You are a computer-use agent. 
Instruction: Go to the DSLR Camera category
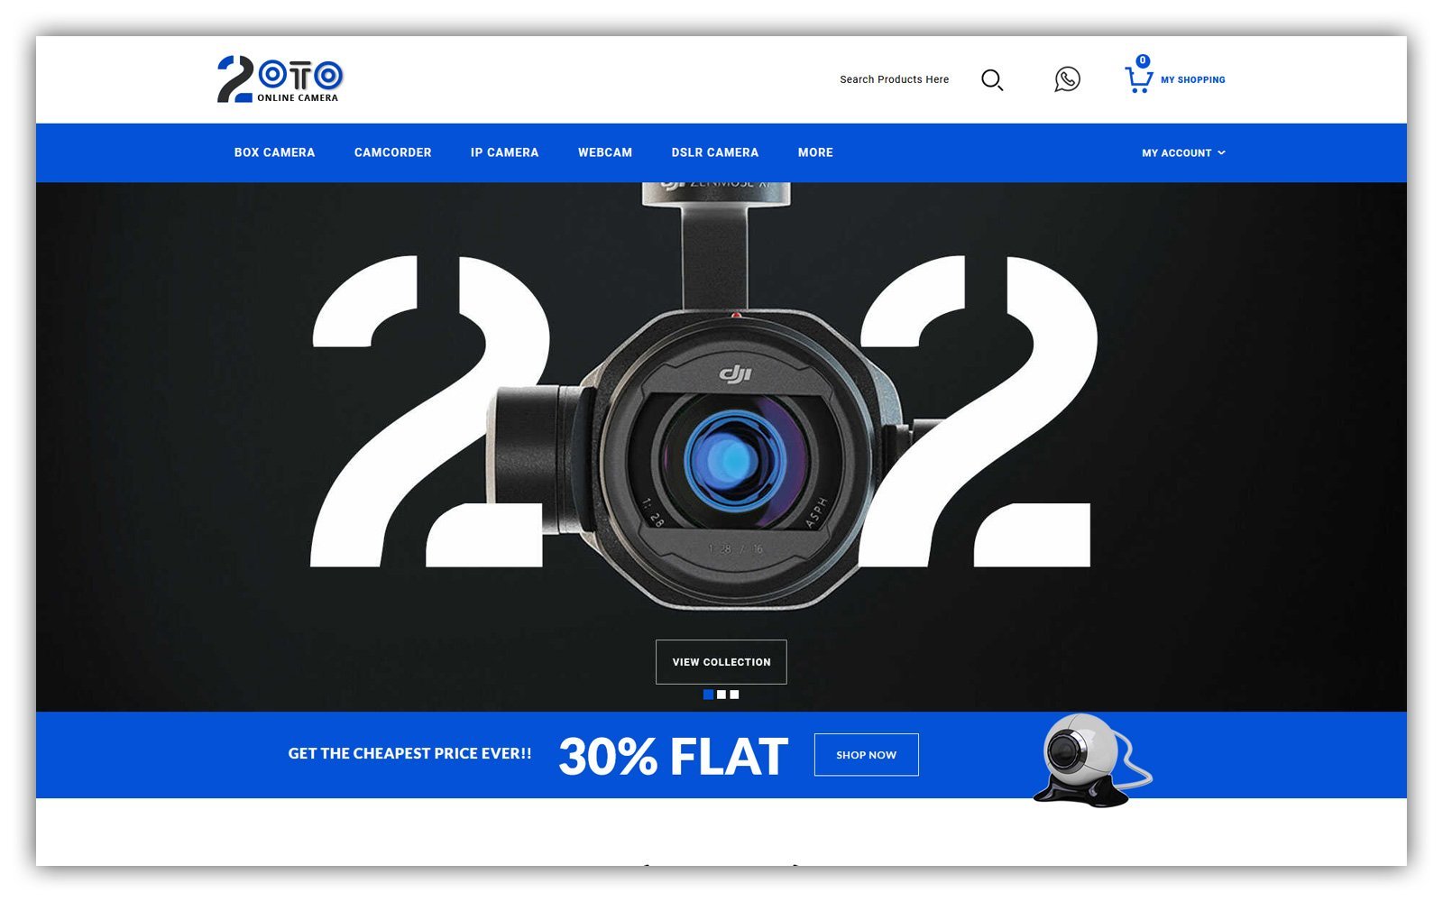pyautogui.click(x=714, y=153)
